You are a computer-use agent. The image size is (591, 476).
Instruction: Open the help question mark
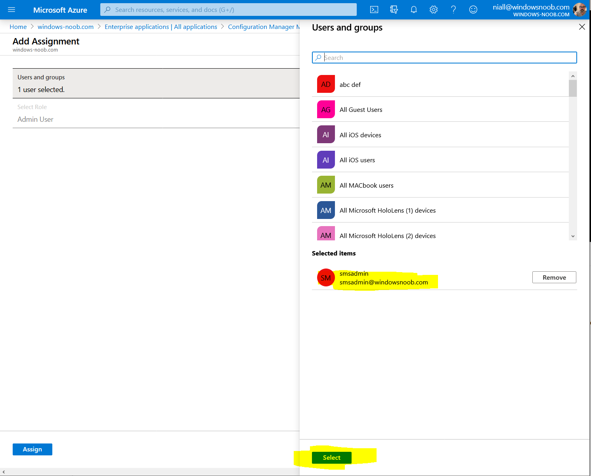coord(453,10)
